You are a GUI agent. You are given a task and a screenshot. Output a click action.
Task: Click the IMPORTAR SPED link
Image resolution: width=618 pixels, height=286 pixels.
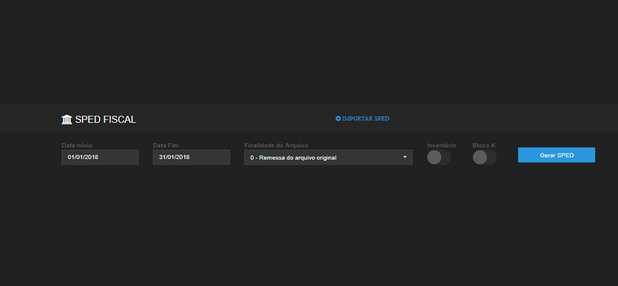point(362,119)
